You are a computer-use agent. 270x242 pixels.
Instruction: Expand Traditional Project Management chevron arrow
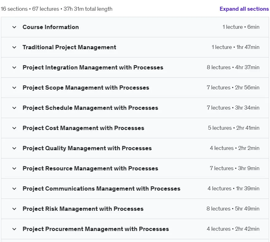pyautogui.click(x=14, y=47)
